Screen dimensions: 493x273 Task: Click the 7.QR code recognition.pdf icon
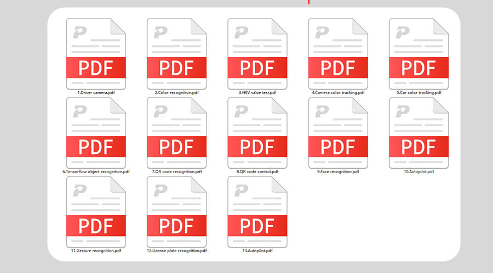(x=176, y=133)
